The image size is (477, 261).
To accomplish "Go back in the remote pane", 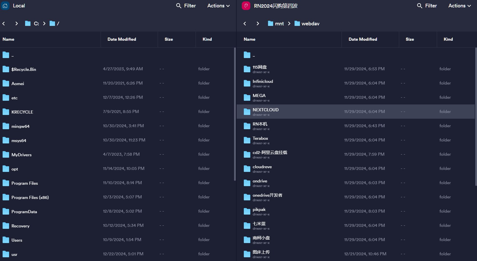I will pyautogui.click(x=245, y=24).
